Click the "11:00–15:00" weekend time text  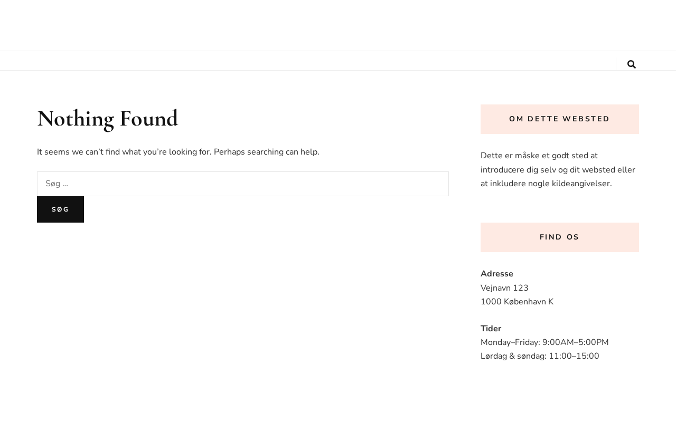(x=574, y=356)
